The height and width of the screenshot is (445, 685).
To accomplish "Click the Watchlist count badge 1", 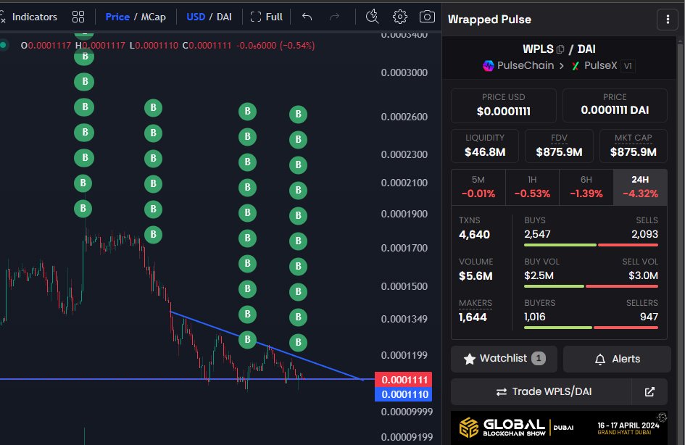I will 538,359.
